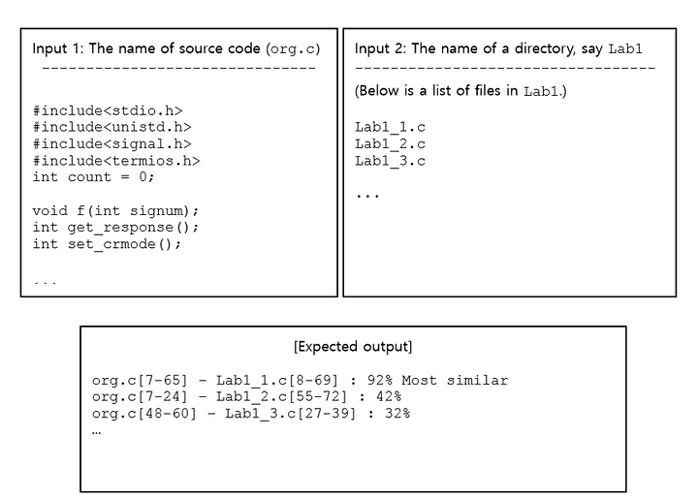
Task: Select the Lab1_2.c file name
Action: (x=390, y=144)
